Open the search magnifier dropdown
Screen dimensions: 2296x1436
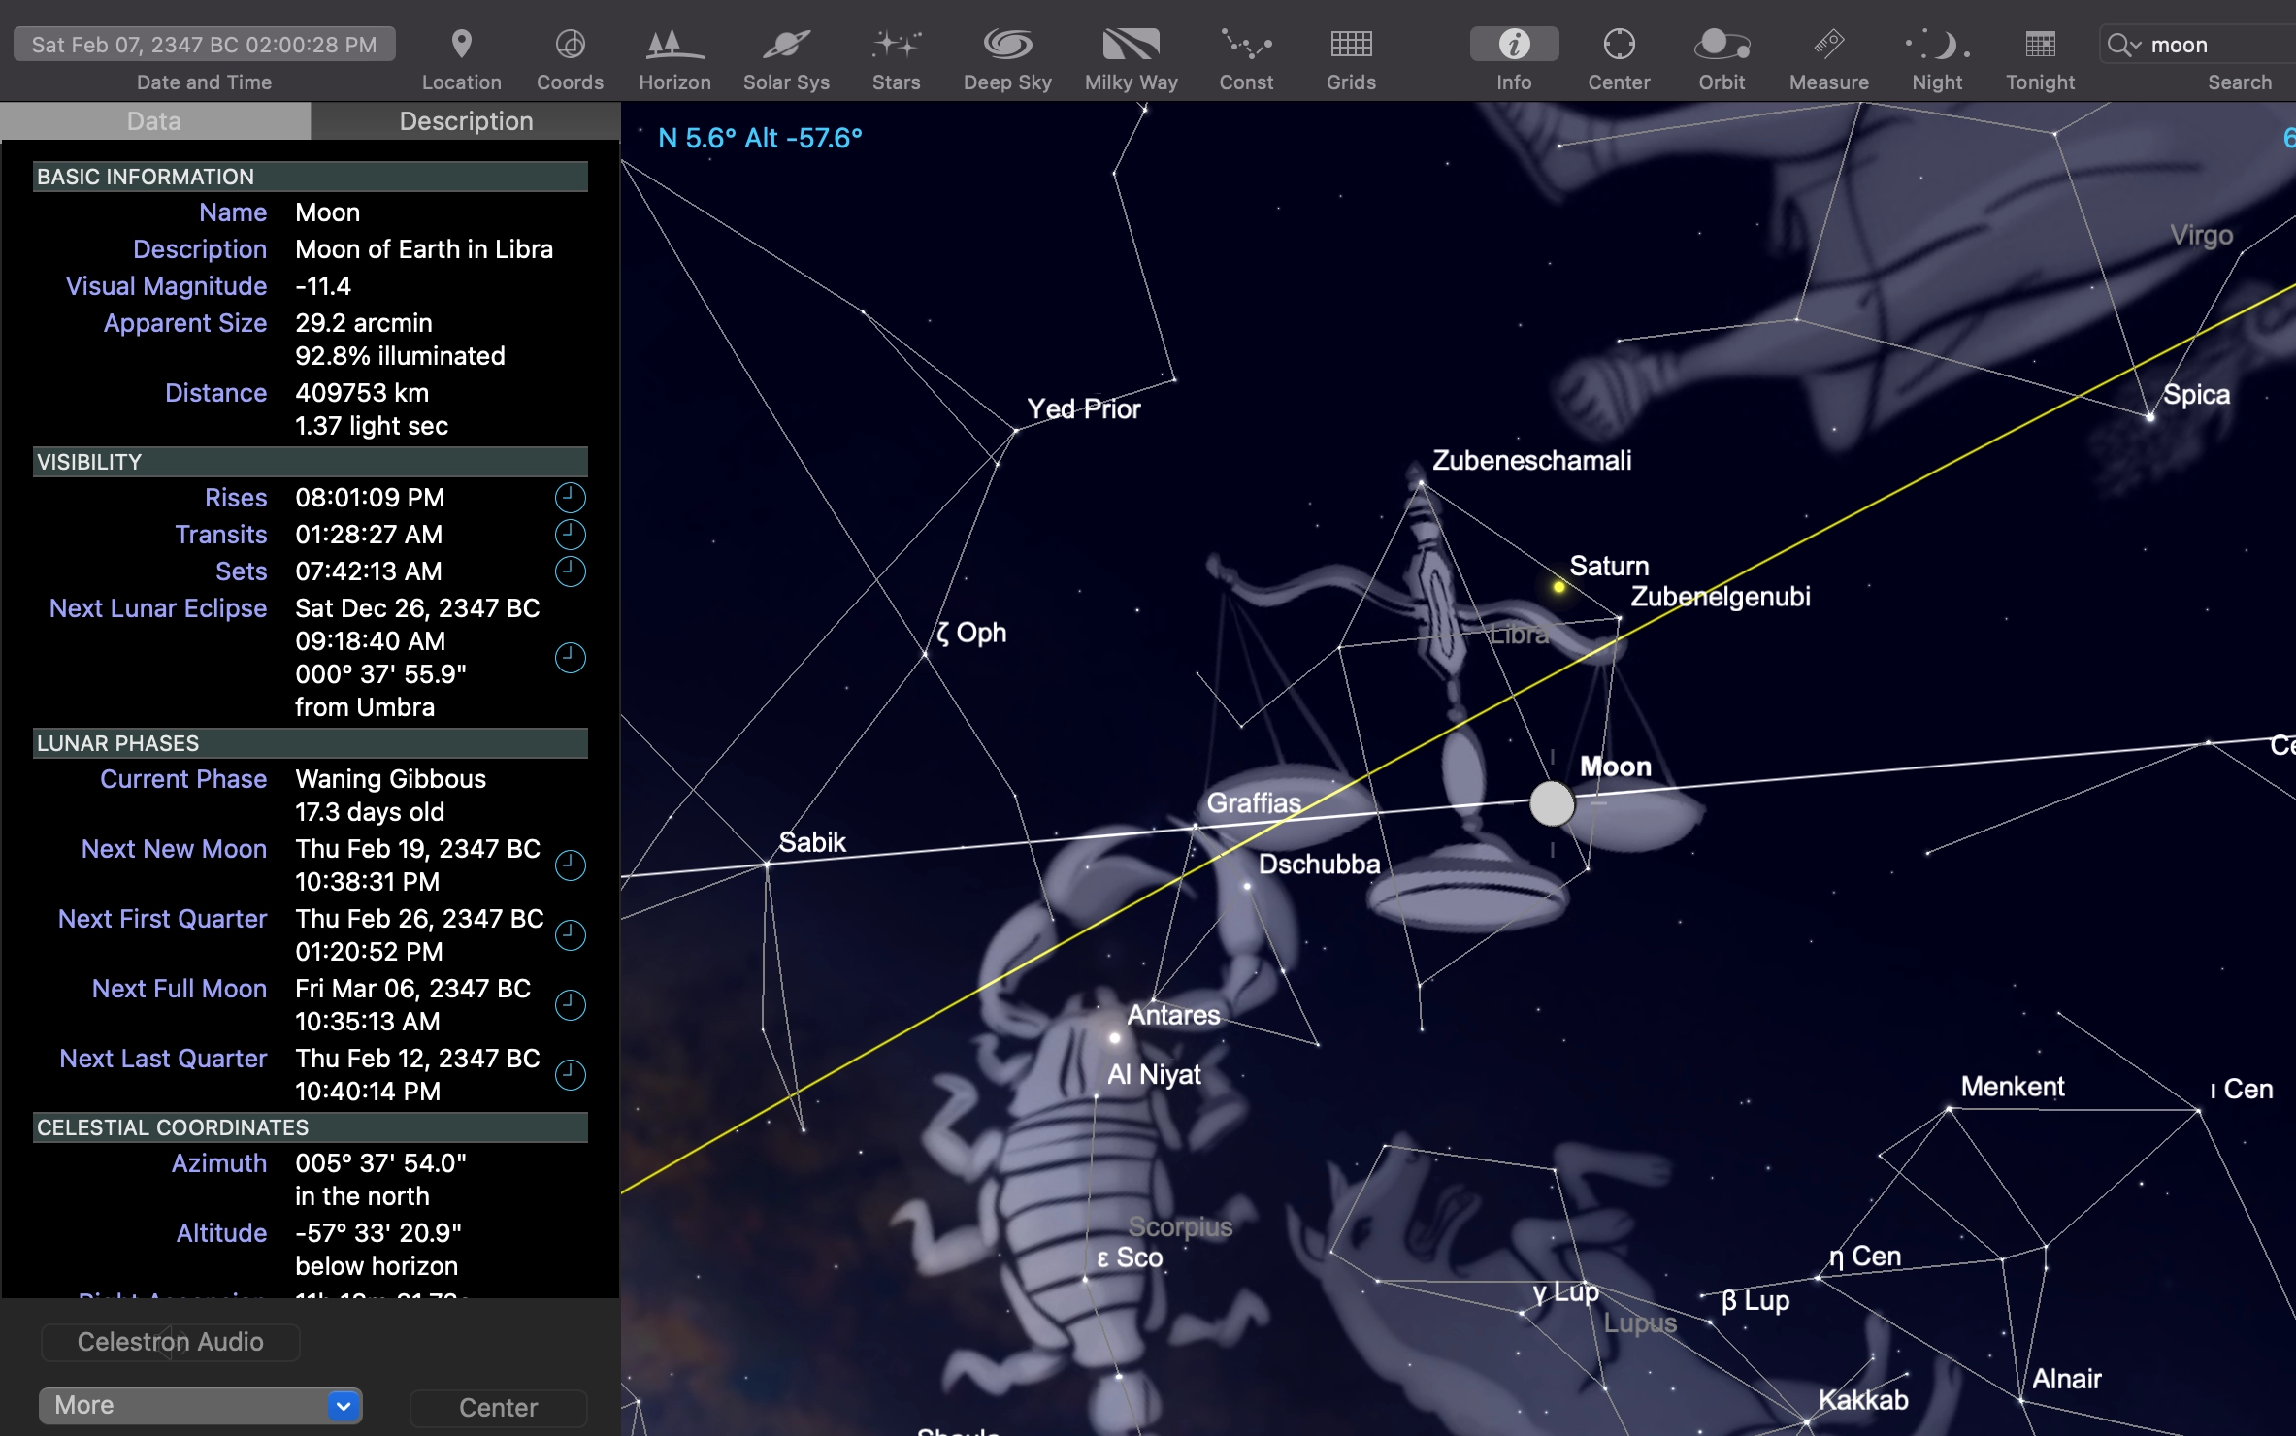point(2123,46)
